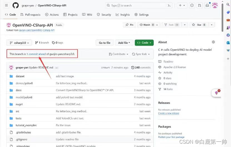
Task: Expand the Watch options dropdown arrow
Action: click(157, 25)
